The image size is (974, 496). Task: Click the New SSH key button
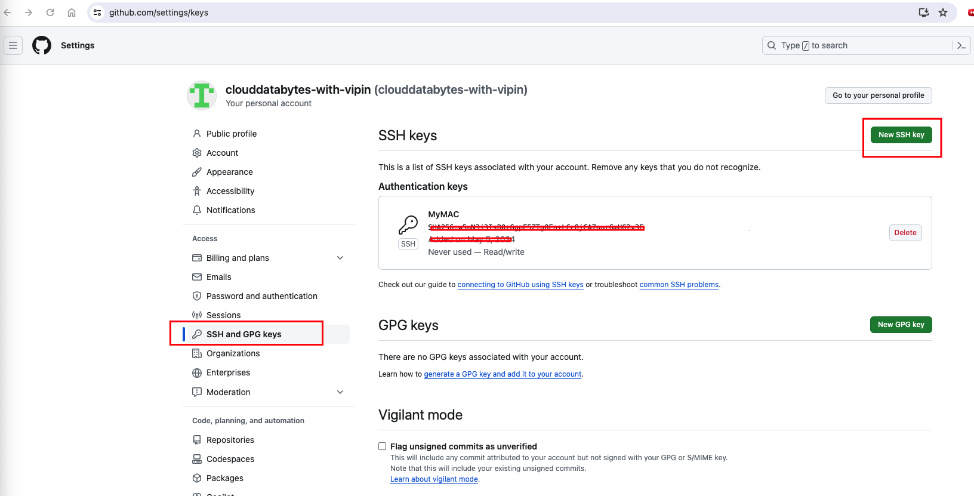tap(901, 135)
